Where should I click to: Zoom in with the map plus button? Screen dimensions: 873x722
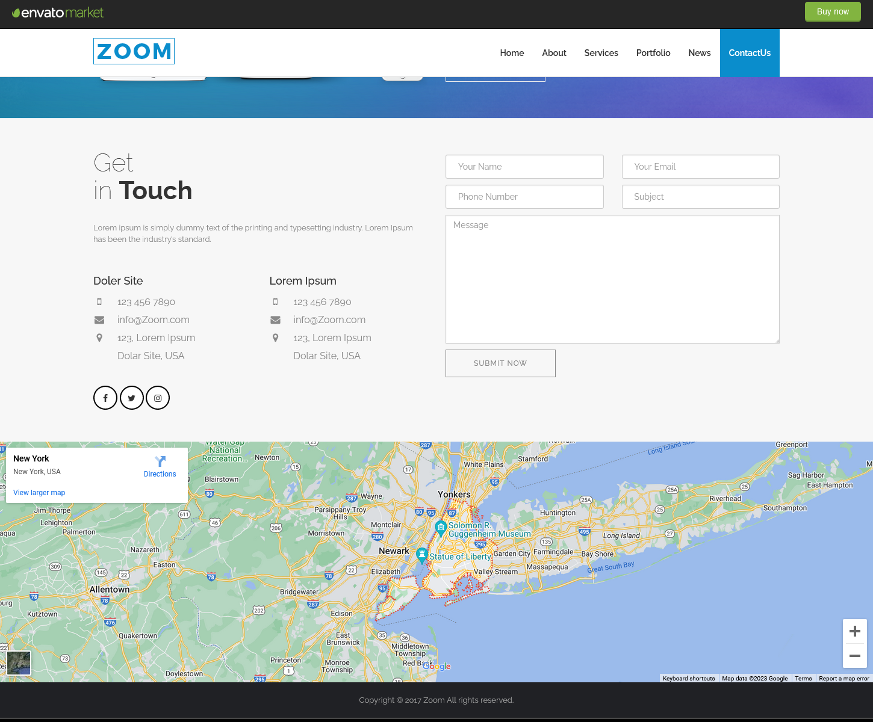pos(855,631)
